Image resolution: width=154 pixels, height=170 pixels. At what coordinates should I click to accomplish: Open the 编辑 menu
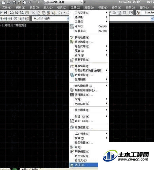tap(20, 7)
